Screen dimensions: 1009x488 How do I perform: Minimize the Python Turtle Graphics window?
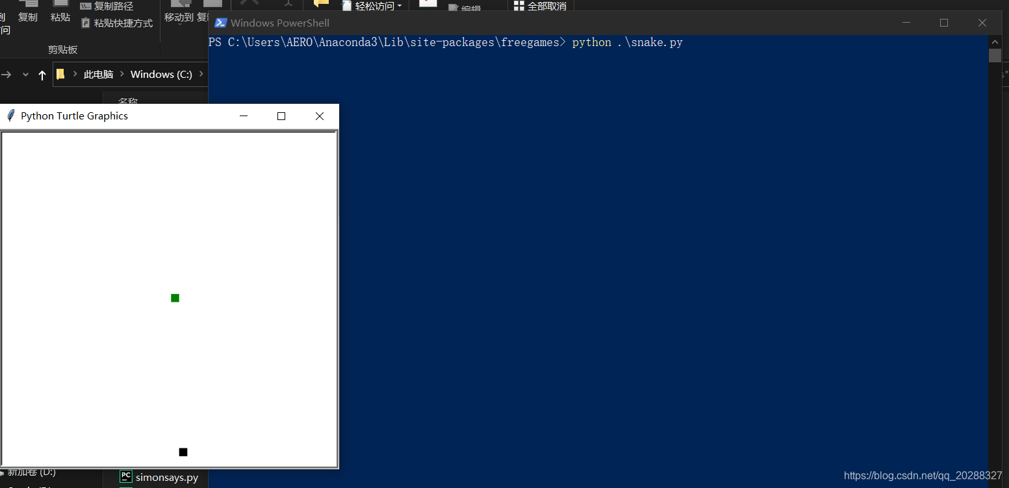click(x=244, y=116)
